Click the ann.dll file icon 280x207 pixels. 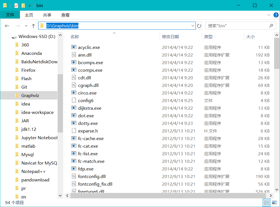click(x=74, y=55)
